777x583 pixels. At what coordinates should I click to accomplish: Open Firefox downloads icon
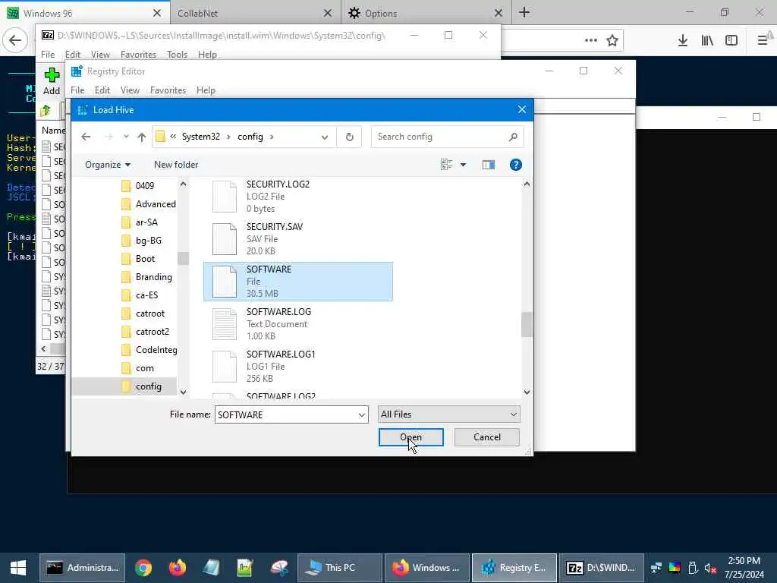click(683, 41)
